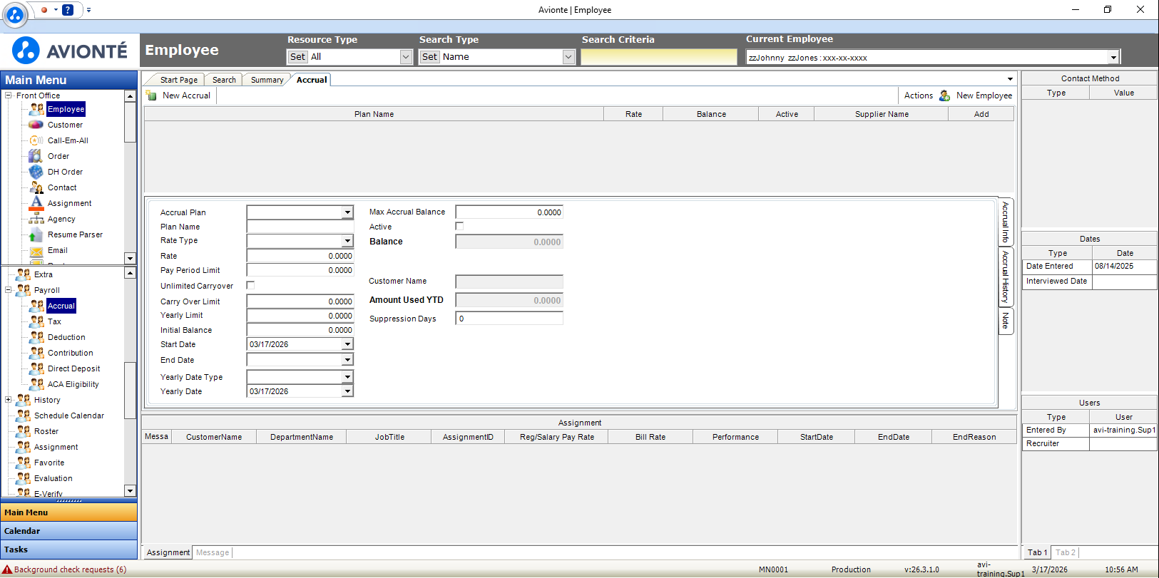The height and width of the screenshot is (578, 1159).
Task: Collapse the Payroll tree node
Action: 9,290
